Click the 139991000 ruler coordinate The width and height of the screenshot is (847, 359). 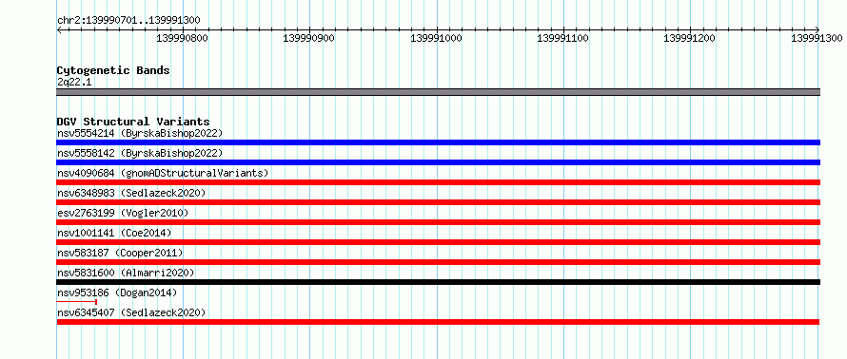[x=436, y=38]
